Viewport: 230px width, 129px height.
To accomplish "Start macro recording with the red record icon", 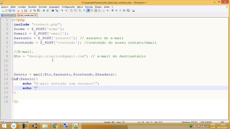I will (x=112, y=10).
